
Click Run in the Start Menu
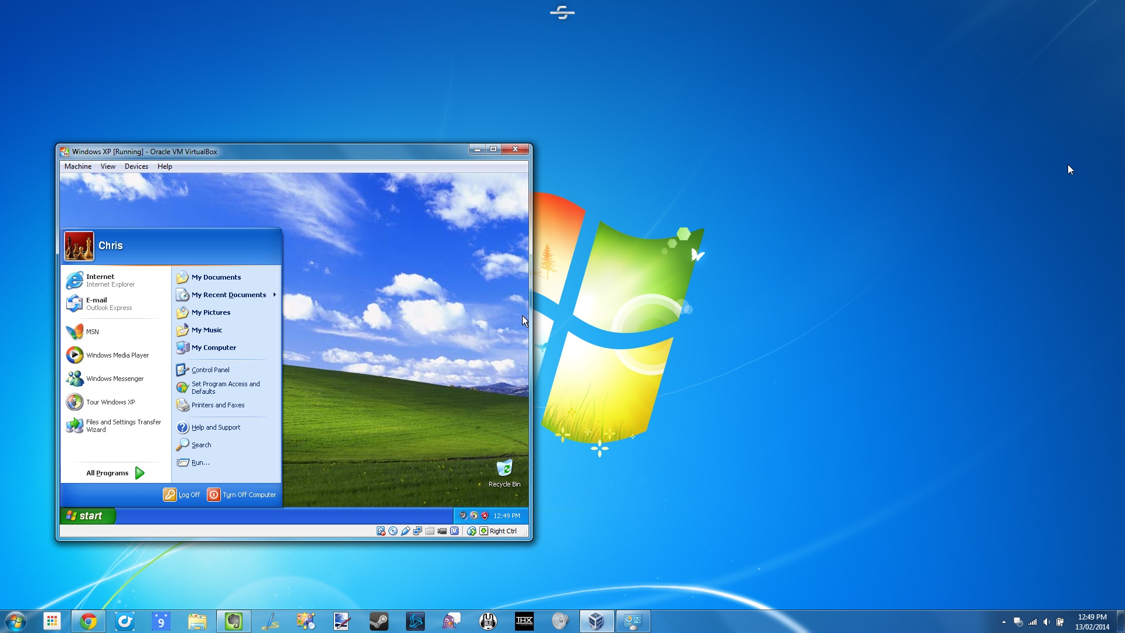pos(199,461)
